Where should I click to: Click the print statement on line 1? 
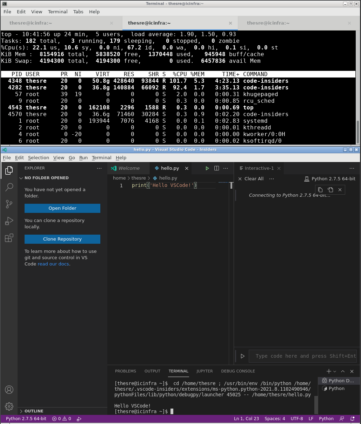pos(165,185)
